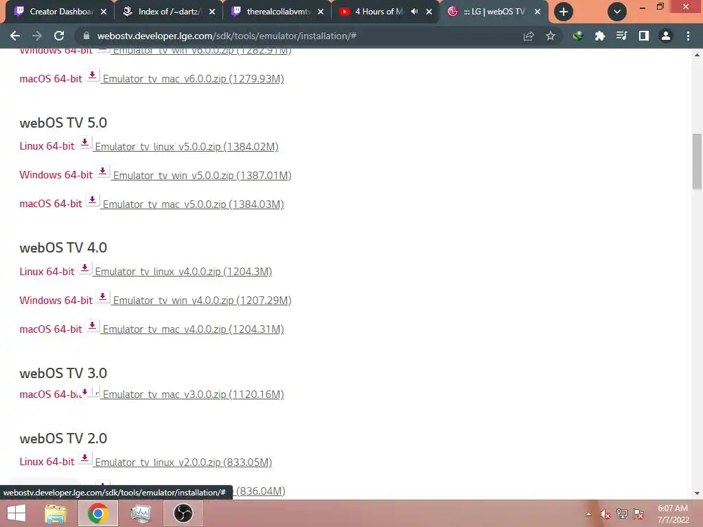The width and height of the screenshot is (703, 527).
Task: Click download icon beside v4.0.0 Windows
Action: tap(103, 296)
